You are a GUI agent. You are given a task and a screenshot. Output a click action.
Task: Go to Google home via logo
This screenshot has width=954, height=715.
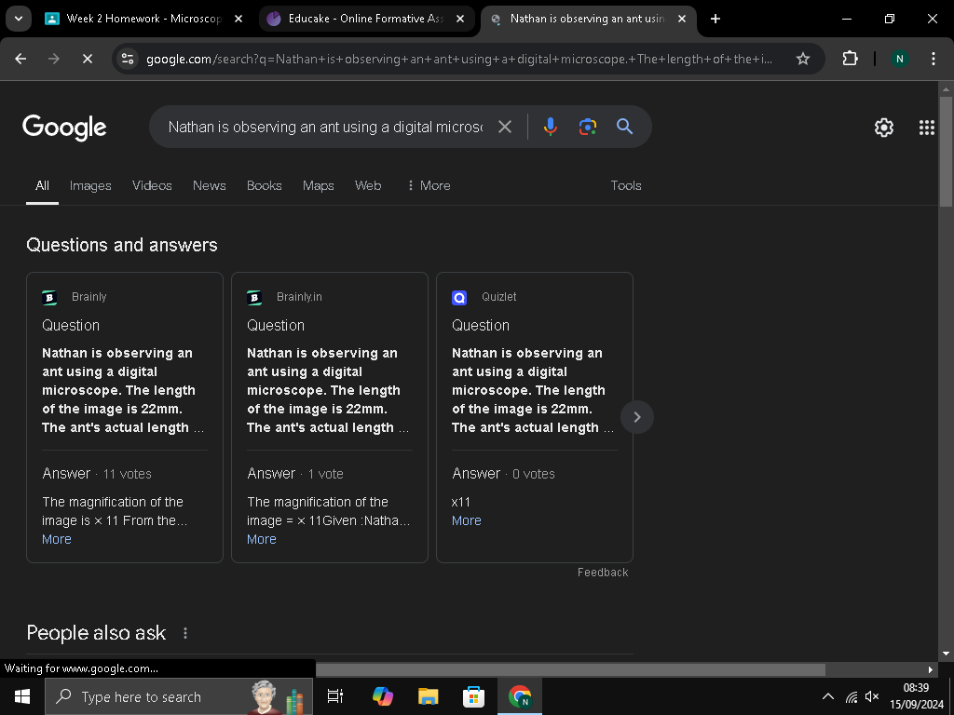pos(64,127)
